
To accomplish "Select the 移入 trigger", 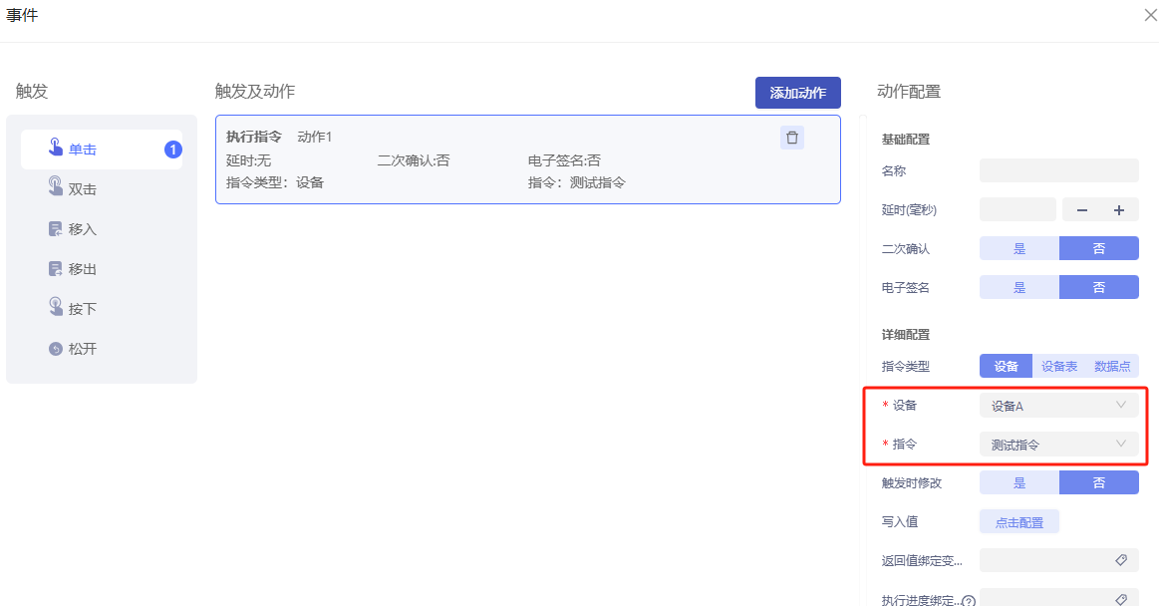I will [102, 229].
